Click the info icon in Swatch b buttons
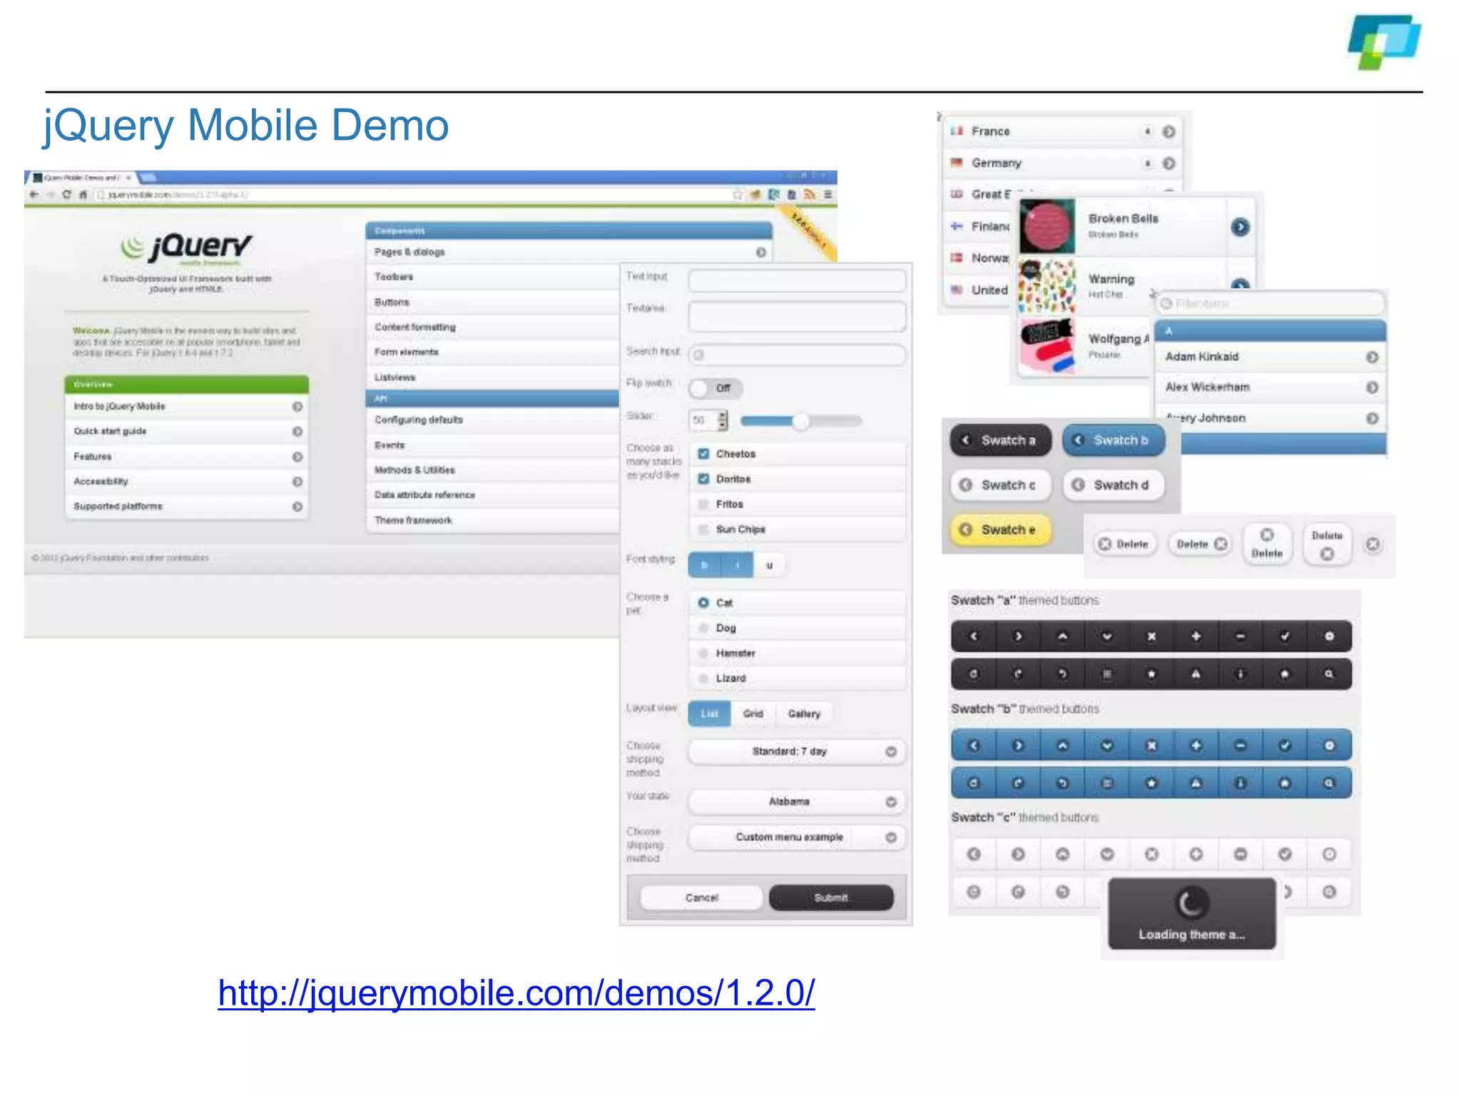 (1241, 783)
